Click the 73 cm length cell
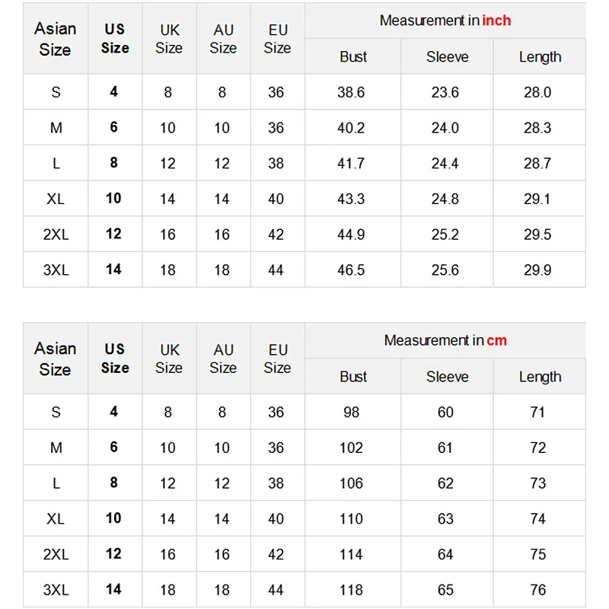This screenshot has height=609, width=609. coord(538,483)
